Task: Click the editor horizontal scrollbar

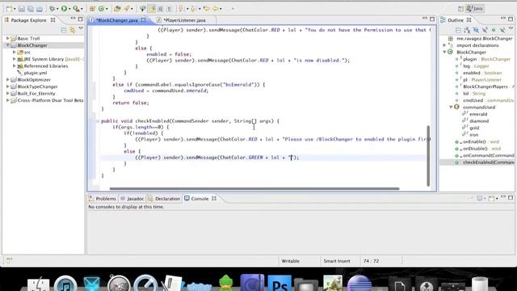Action: pos(254,188)
